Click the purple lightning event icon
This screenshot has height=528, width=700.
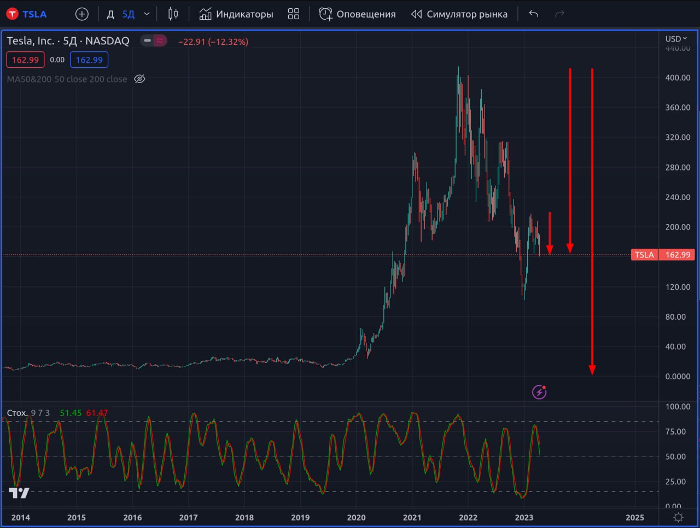coord(539,392)
